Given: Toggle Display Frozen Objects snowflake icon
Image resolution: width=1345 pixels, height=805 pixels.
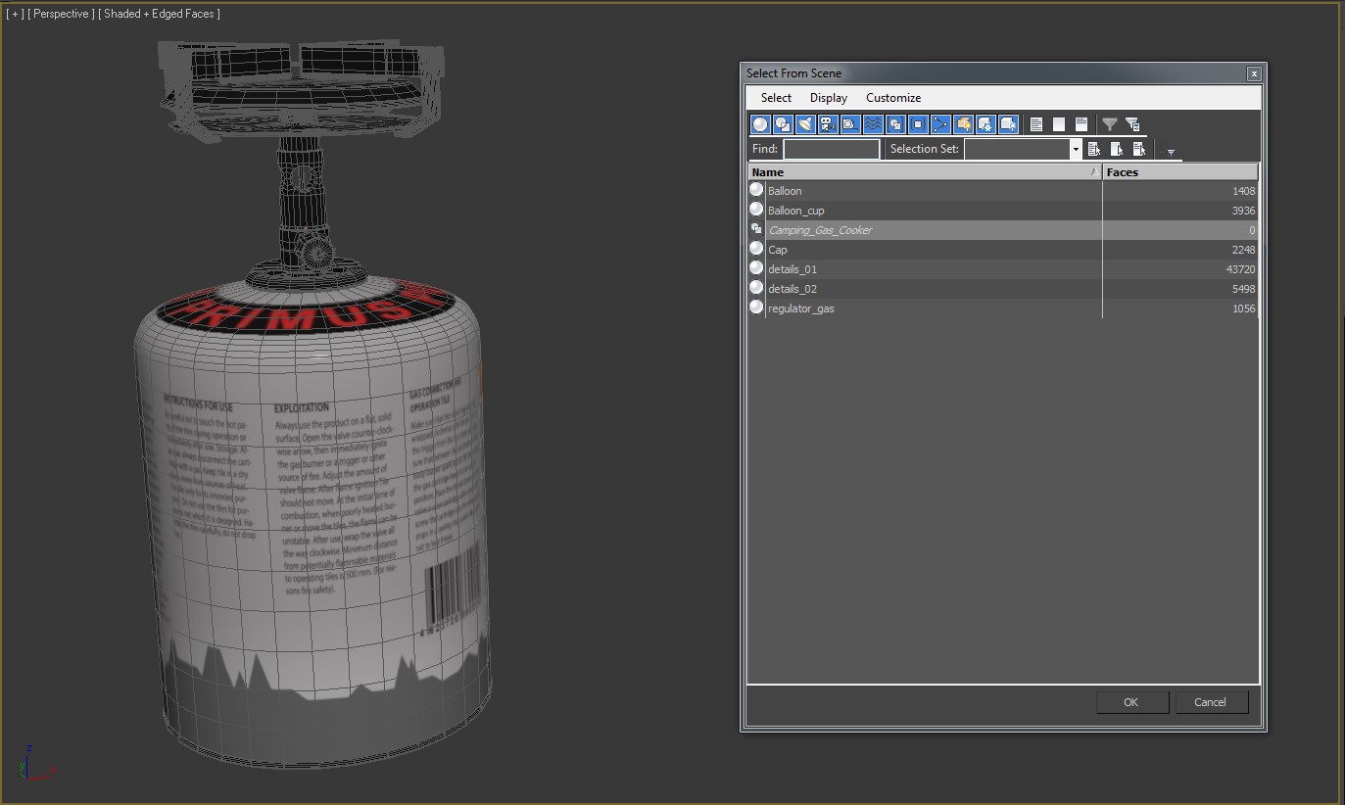Looking at the screenshot, I should coord(985,124).
